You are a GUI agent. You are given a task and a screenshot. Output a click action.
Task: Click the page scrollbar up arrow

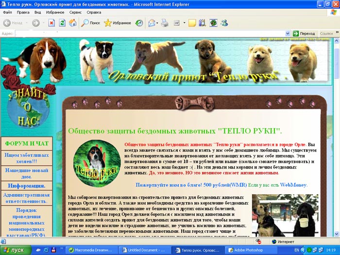pyautogui.click(x=337, y=40)
